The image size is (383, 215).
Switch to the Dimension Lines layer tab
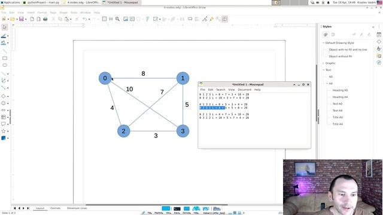(x=77, y=208)
